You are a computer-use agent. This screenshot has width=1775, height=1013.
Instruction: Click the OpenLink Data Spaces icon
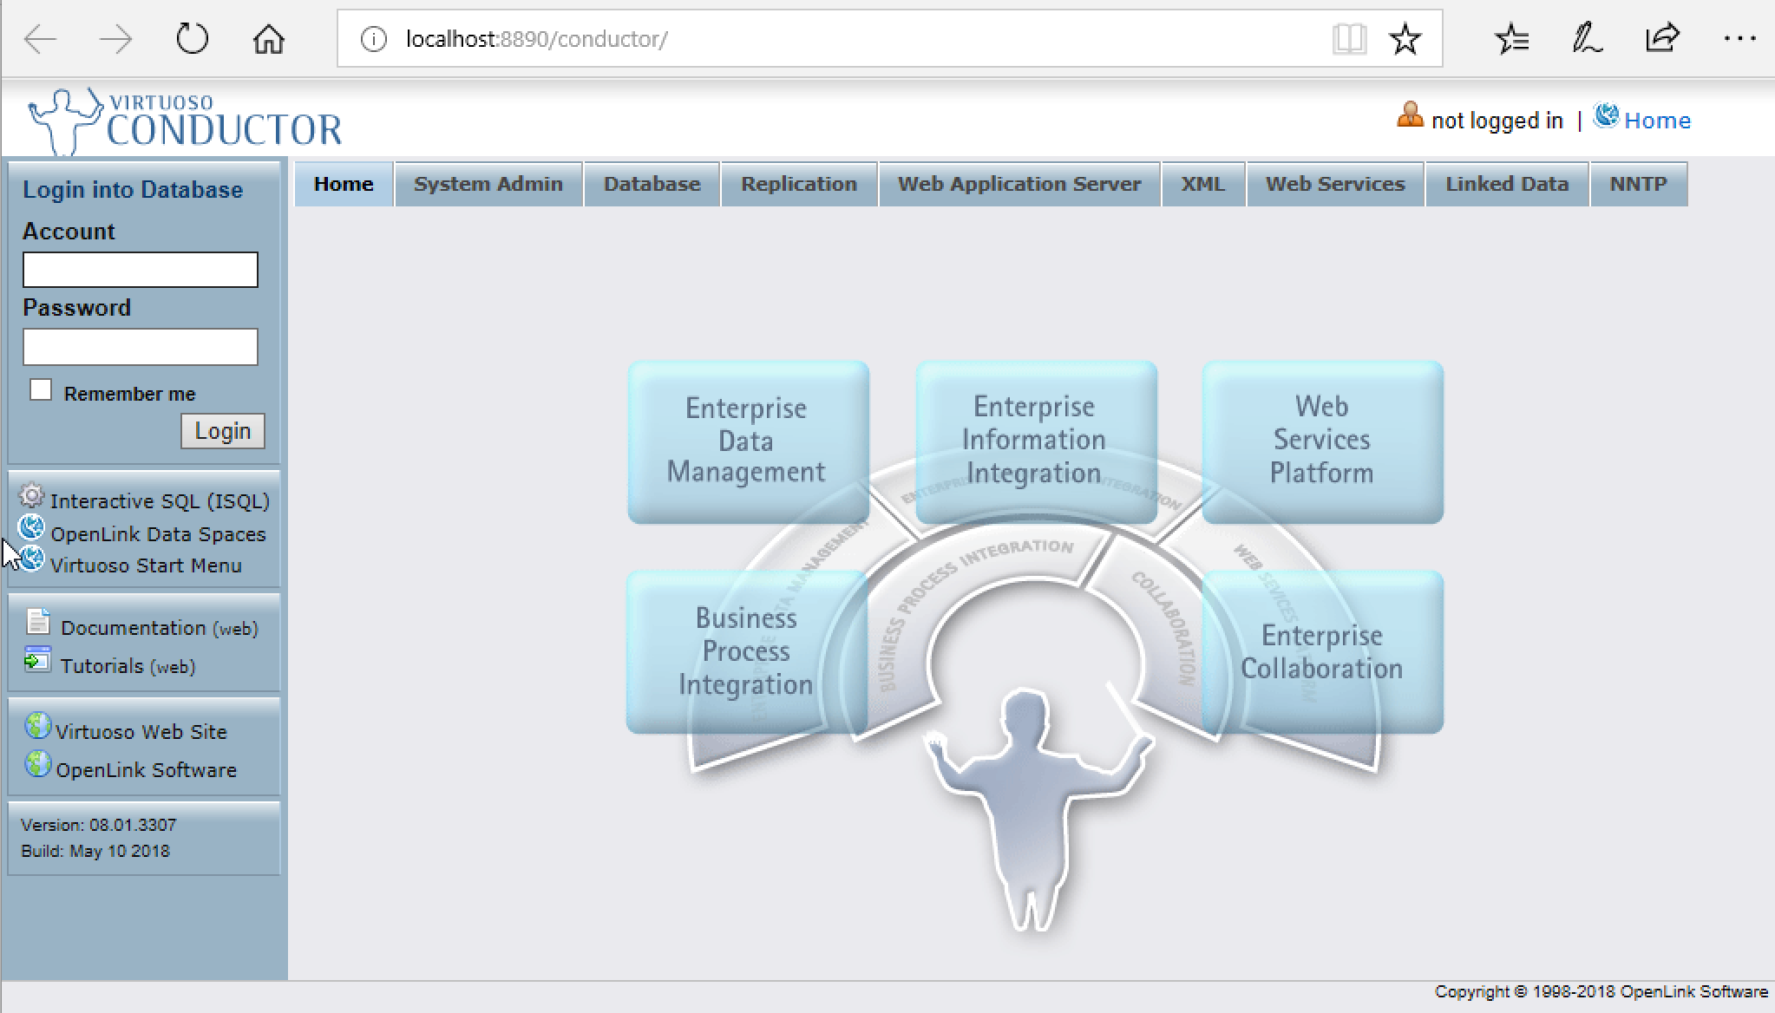coord(31,527)
